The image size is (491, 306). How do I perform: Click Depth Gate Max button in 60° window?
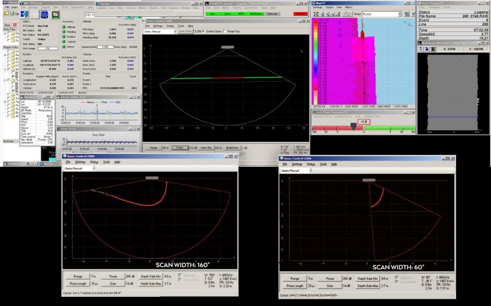pyautogui.click(x=367, y=286)
